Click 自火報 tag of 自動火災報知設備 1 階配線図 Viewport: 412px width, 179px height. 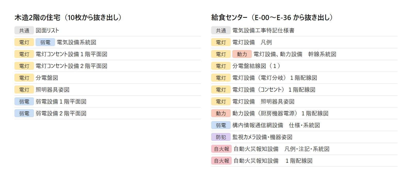click(x=221, y=161)
